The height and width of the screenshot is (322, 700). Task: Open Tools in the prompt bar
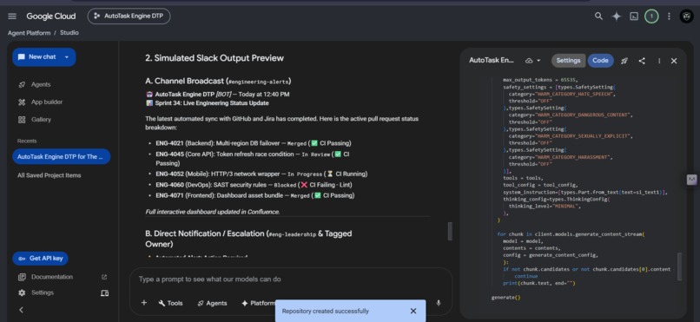point(170,303)
